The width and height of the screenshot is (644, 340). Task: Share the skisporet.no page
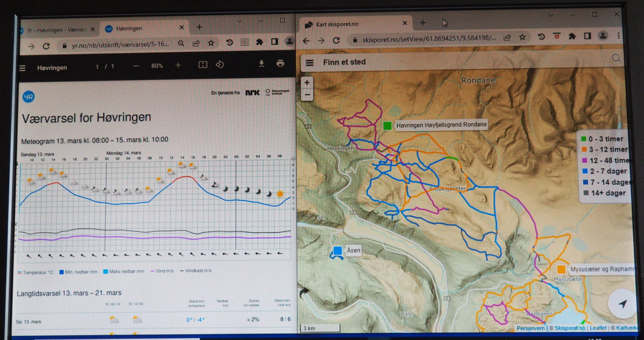coord(507,37)
